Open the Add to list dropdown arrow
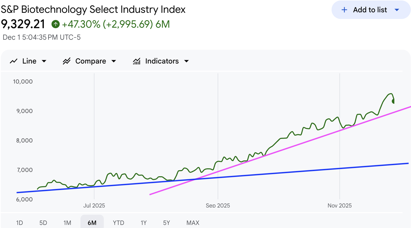This screenshot has width=411, height=228. [x=397, y=10]
